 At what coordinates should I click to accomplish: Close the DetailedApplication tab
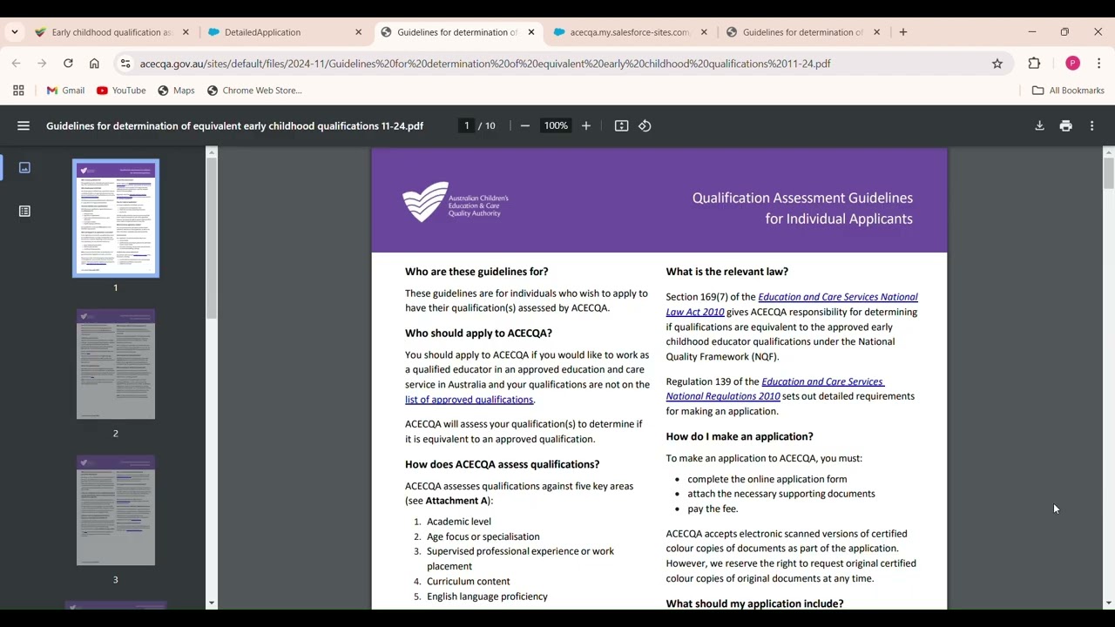[x=358, y=32]
